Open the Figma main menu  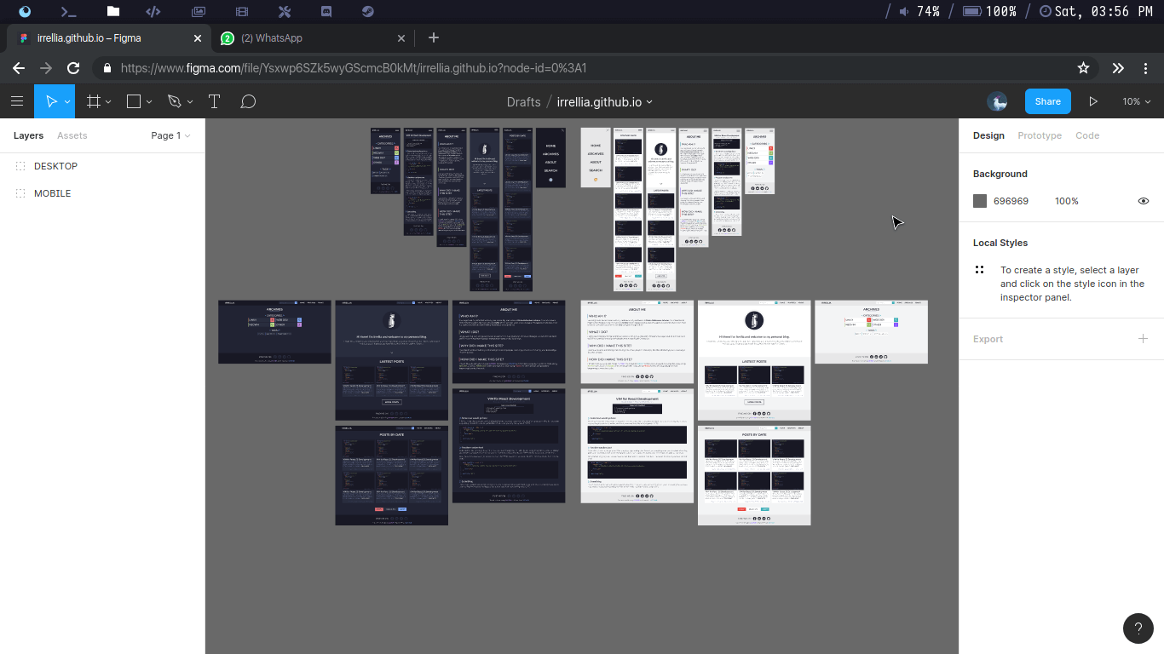[17, 101]
